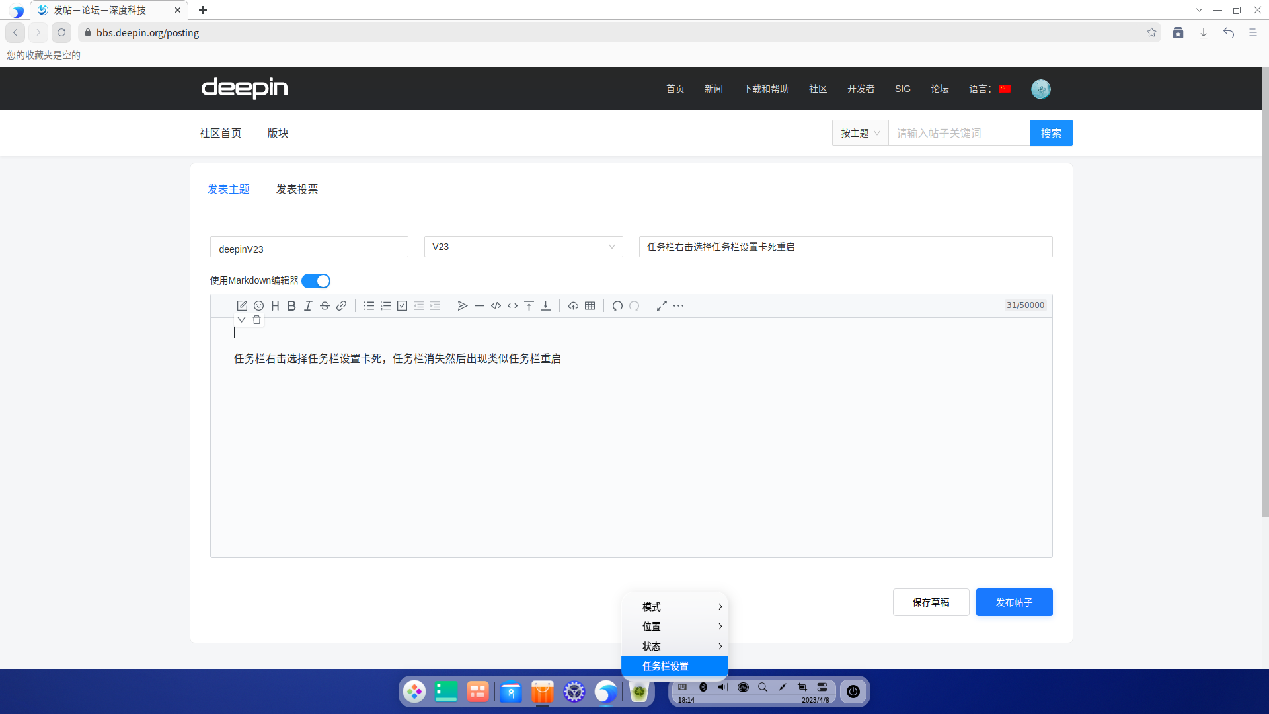Open the V23 category dropdown
The image size is (1269, 714).
click(x=523, y=247)
